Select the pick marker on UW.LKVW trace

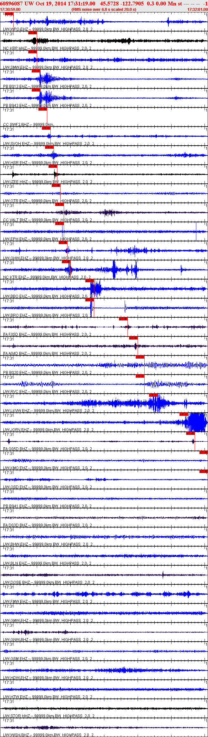pyautogui.click(x=153, y=395)
